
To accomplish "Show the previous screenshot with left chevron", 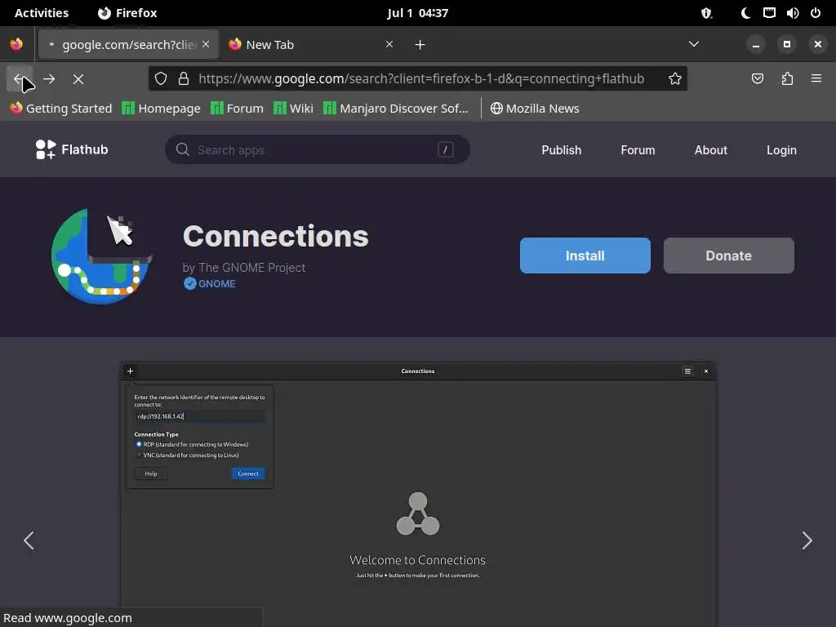I will pos(29,540).
